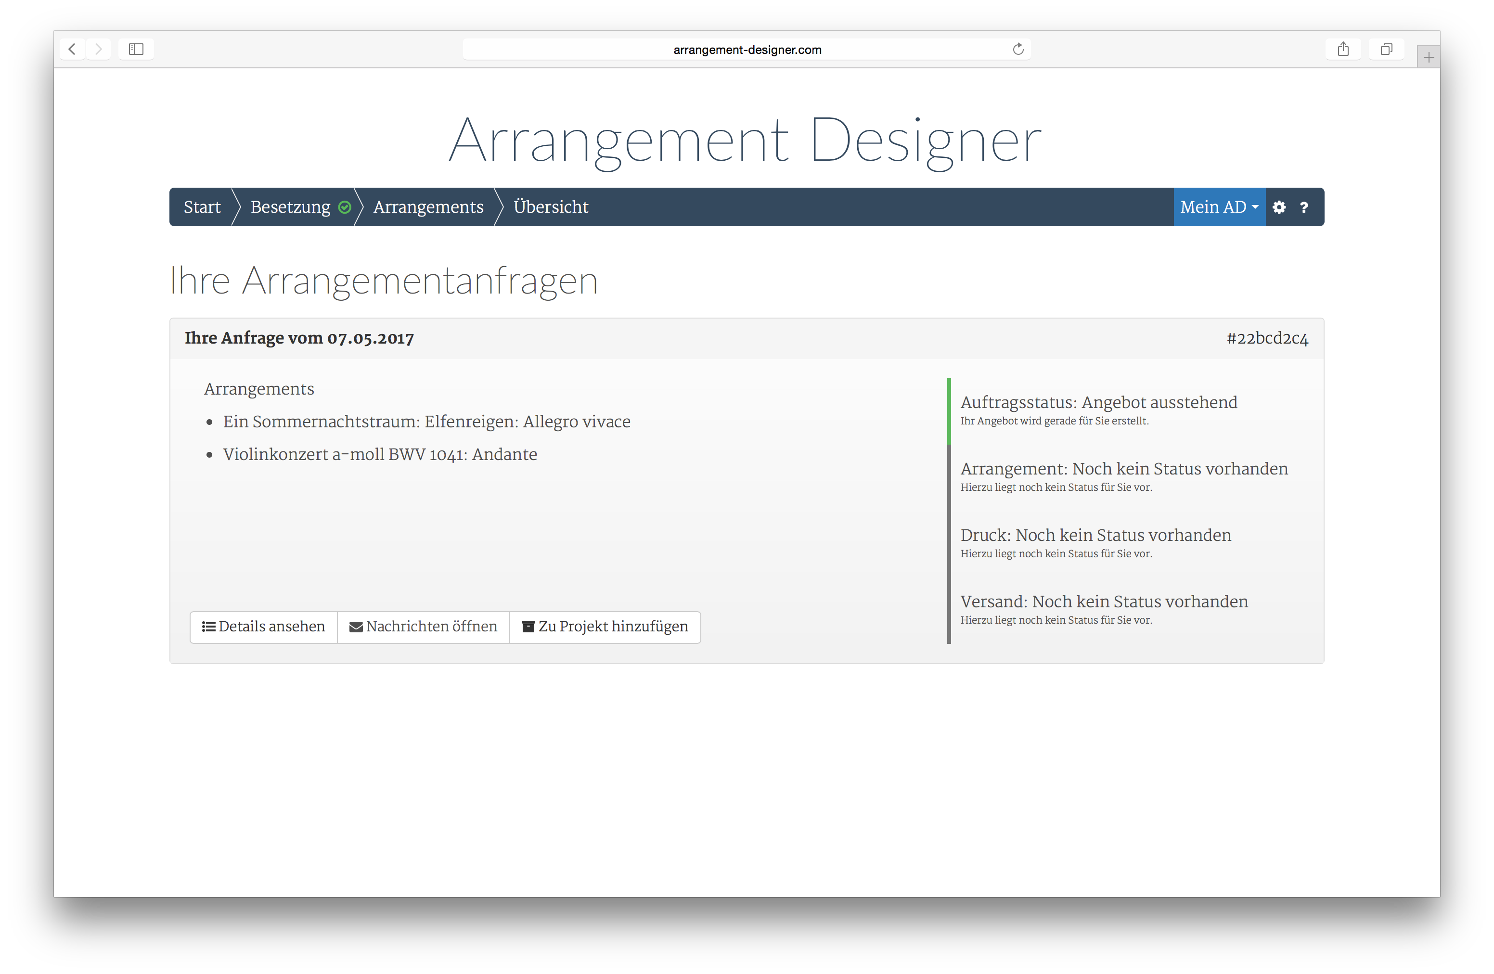Image resolution: width=1494 pixels, height=974 pixels.
Task: Reload the page with refresh icon
Action: (x=1017, y=49)
